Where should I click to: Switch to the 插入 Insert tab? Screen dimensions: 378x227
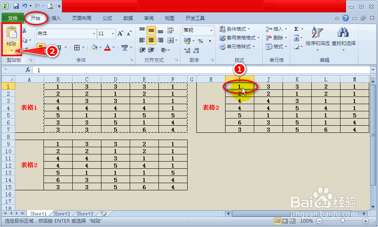pos(56,18)
